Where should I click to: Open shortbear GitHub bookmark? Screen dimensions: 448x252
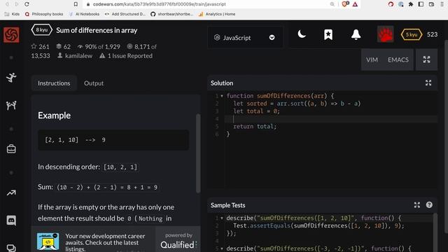(x=171, y=14)
